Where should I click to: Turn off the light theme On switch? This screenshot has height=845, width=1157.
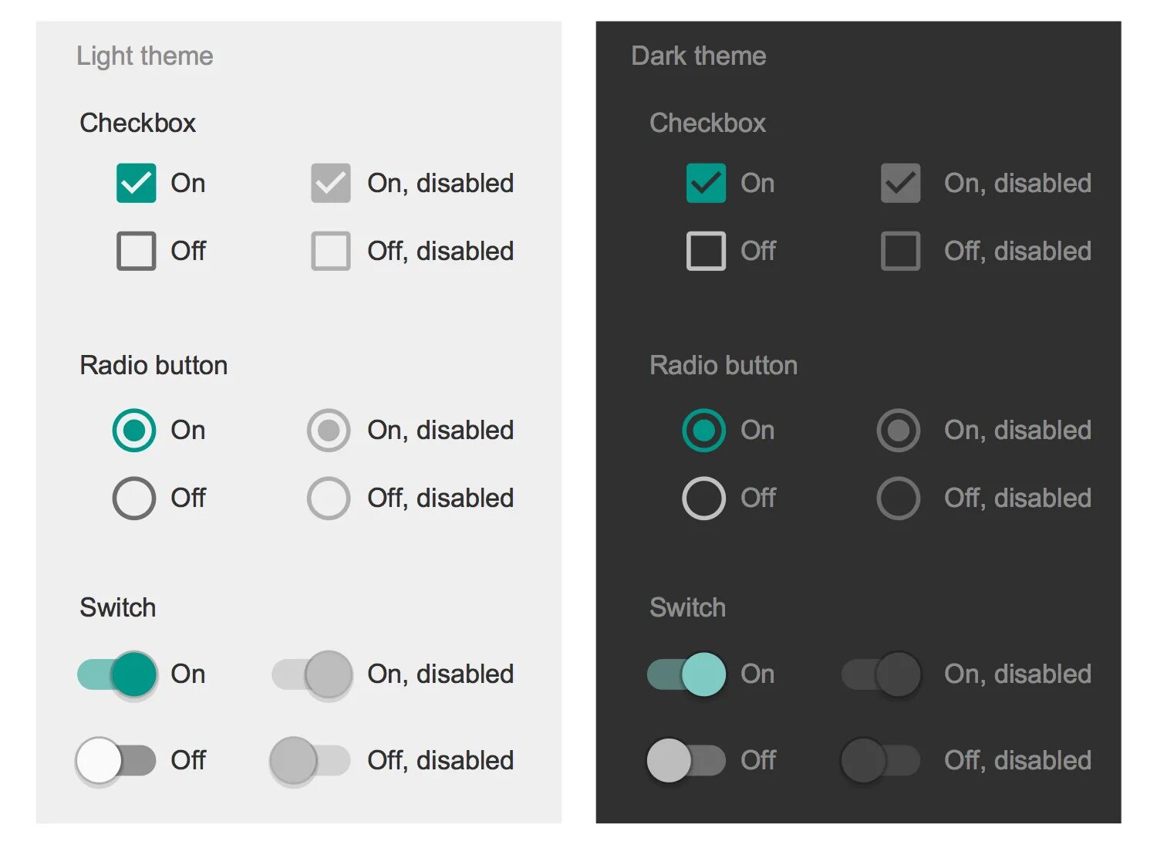pos(118,674)
